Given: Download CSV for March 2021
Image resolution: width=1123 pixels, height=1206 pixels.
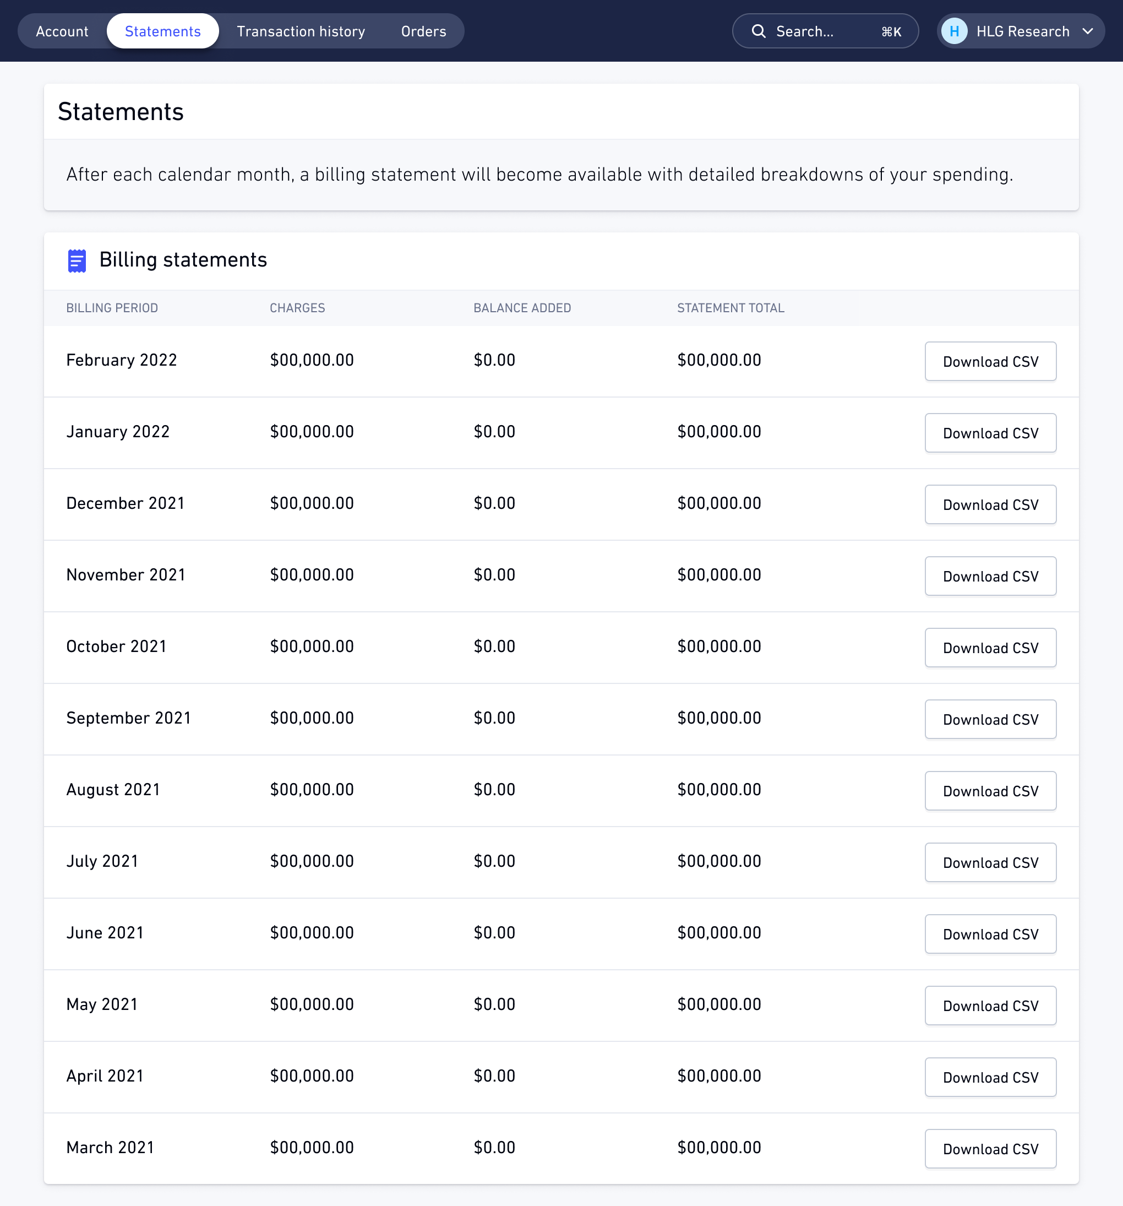Looking at the screenshot, I should (990, 1149).
